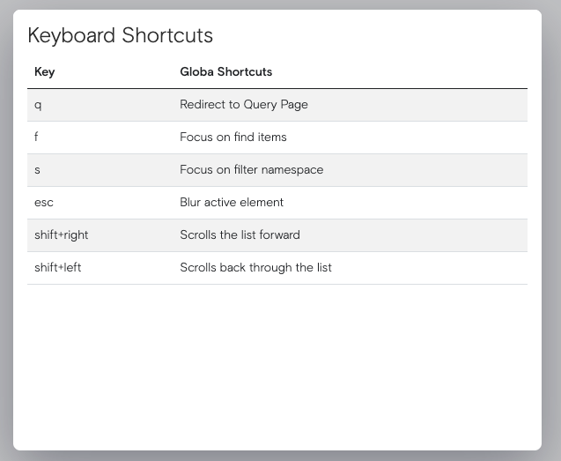Click the word 'Keyboard' in the dialog title
Viewport: 561px width, 461px height.
(x=72, y=36)
